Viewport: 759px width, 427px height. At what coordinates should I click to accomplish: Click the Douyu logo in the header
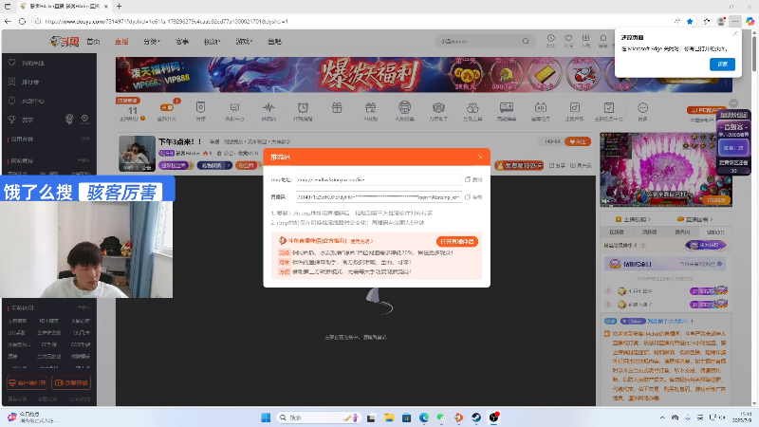click(65, 42)
